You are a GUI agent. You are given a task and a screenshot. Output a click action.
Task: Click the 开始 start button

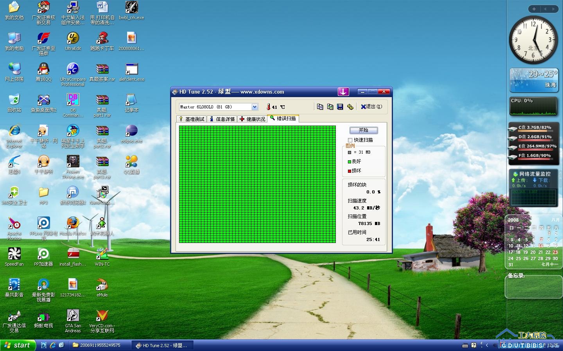(x=364, y=130)
